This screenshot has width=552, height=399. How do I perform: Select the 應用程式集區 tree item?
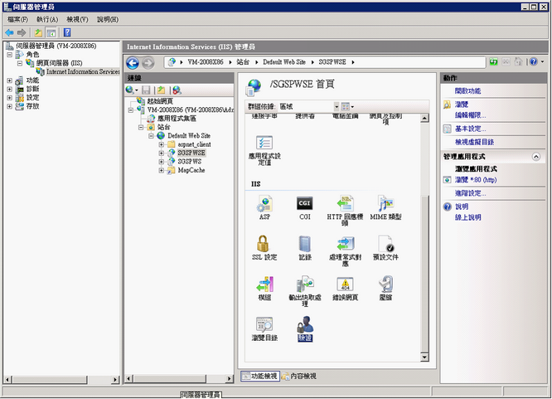coord(177,119)
